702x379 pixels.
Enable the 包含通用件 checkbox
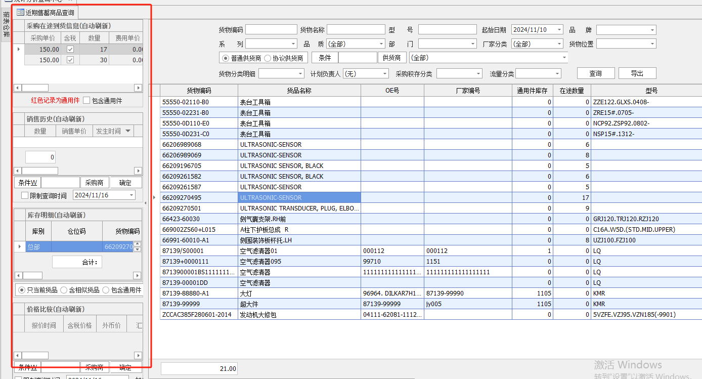86,100
